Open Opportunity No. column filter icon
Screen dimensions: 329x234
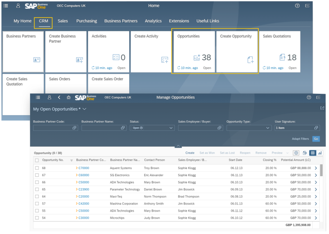(72, 160)
